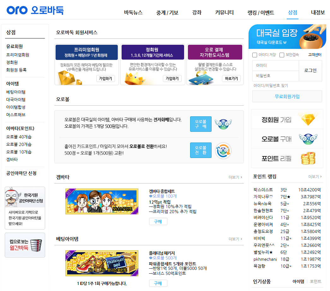Screen dimensions: 330x291
Task: Click the 비밀번호 password field
Action: coord(275,75)
